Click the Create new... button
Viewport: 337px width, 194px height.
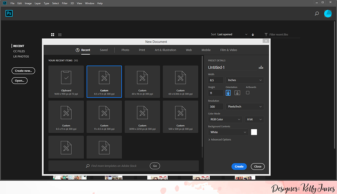23,71
